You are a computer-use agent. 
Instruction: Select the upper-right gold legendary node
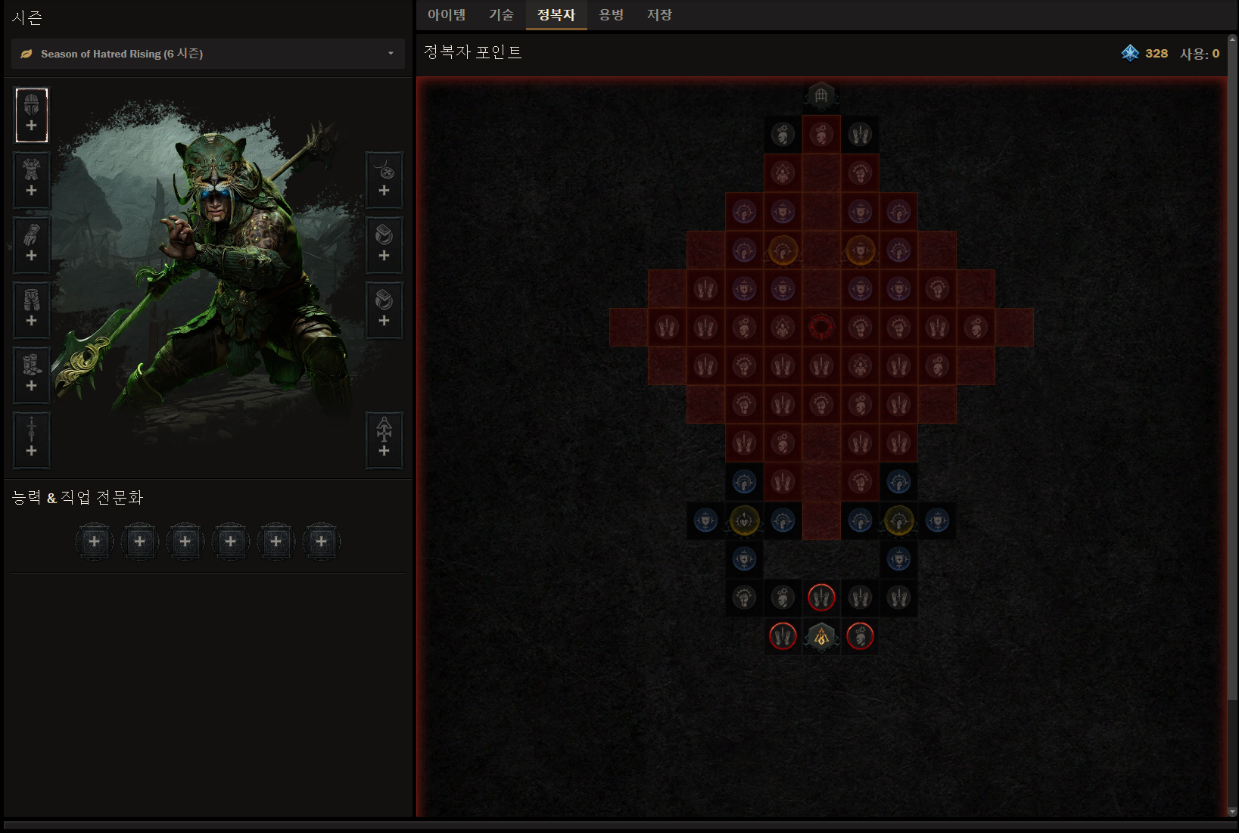pyautogui.click(x=860, y=250)
